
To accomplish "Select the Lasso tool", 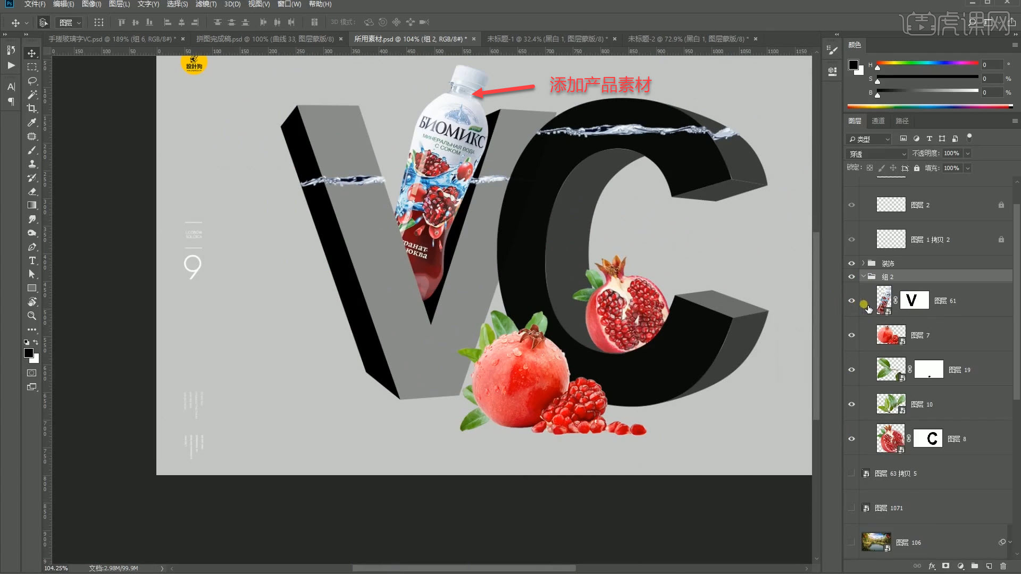I will coord(32,81).
